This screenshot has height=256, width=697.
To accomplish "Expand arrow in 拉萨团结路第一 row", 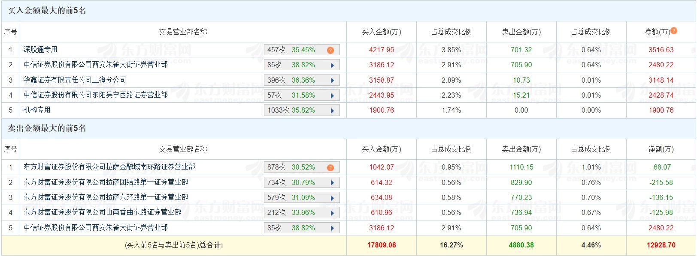I will coord(332,183).
